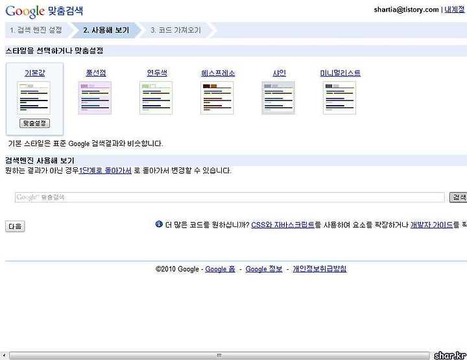Click the scrollbar left arrow
The image size is (467, 360).
coord(4,355)
